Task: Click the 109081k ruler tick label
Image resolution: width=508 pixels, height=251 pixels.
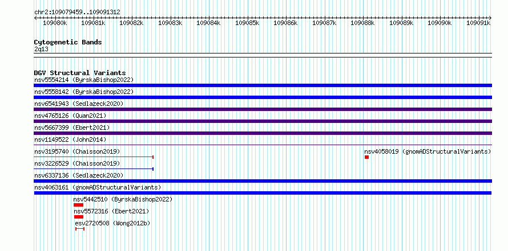Action: click(93, 23)
